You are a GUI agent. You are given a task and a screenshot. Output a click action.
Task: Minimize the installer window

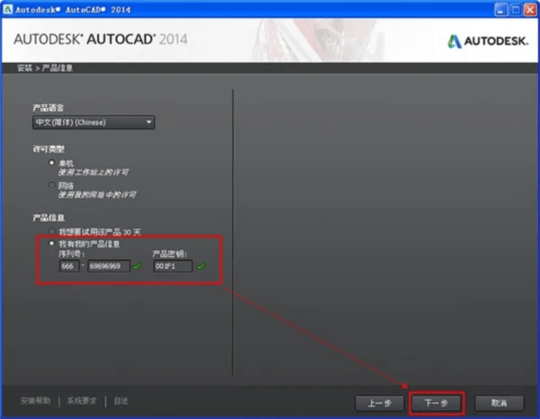500,10
